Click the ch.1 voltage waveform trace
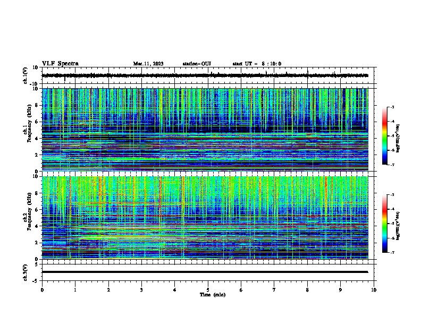The image size is (421, 325). coord(205,75)
